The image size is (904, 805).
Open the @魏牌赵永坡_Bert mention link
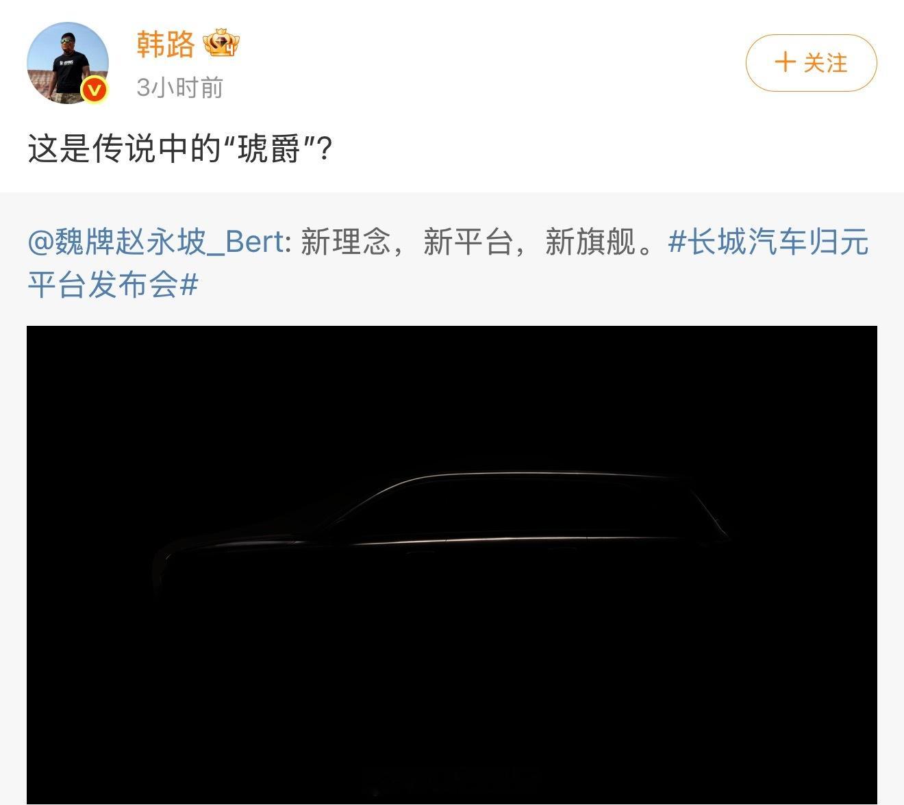click(155, 242)
